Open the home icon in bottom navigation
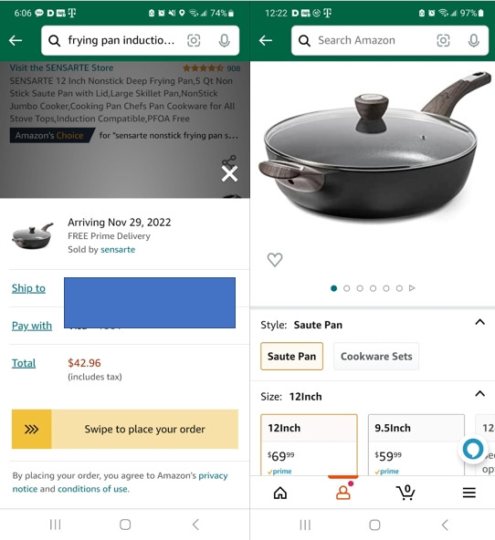The image size is (495, 540). [279, 493]
